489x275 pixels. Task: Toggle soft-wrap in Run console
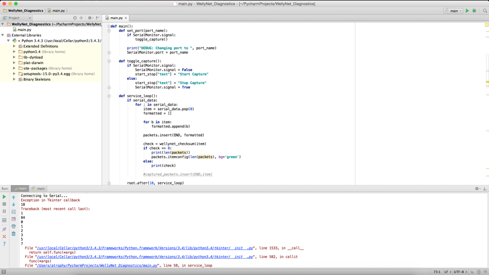[14, 212]
